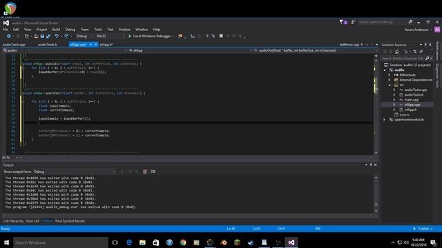Collapse the src folder

(x=390, y=85)
